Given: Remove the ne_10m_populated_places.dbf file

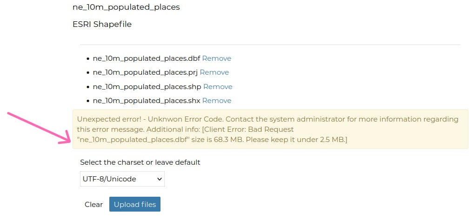Looking at the screenshot, I should pos(216,58).
